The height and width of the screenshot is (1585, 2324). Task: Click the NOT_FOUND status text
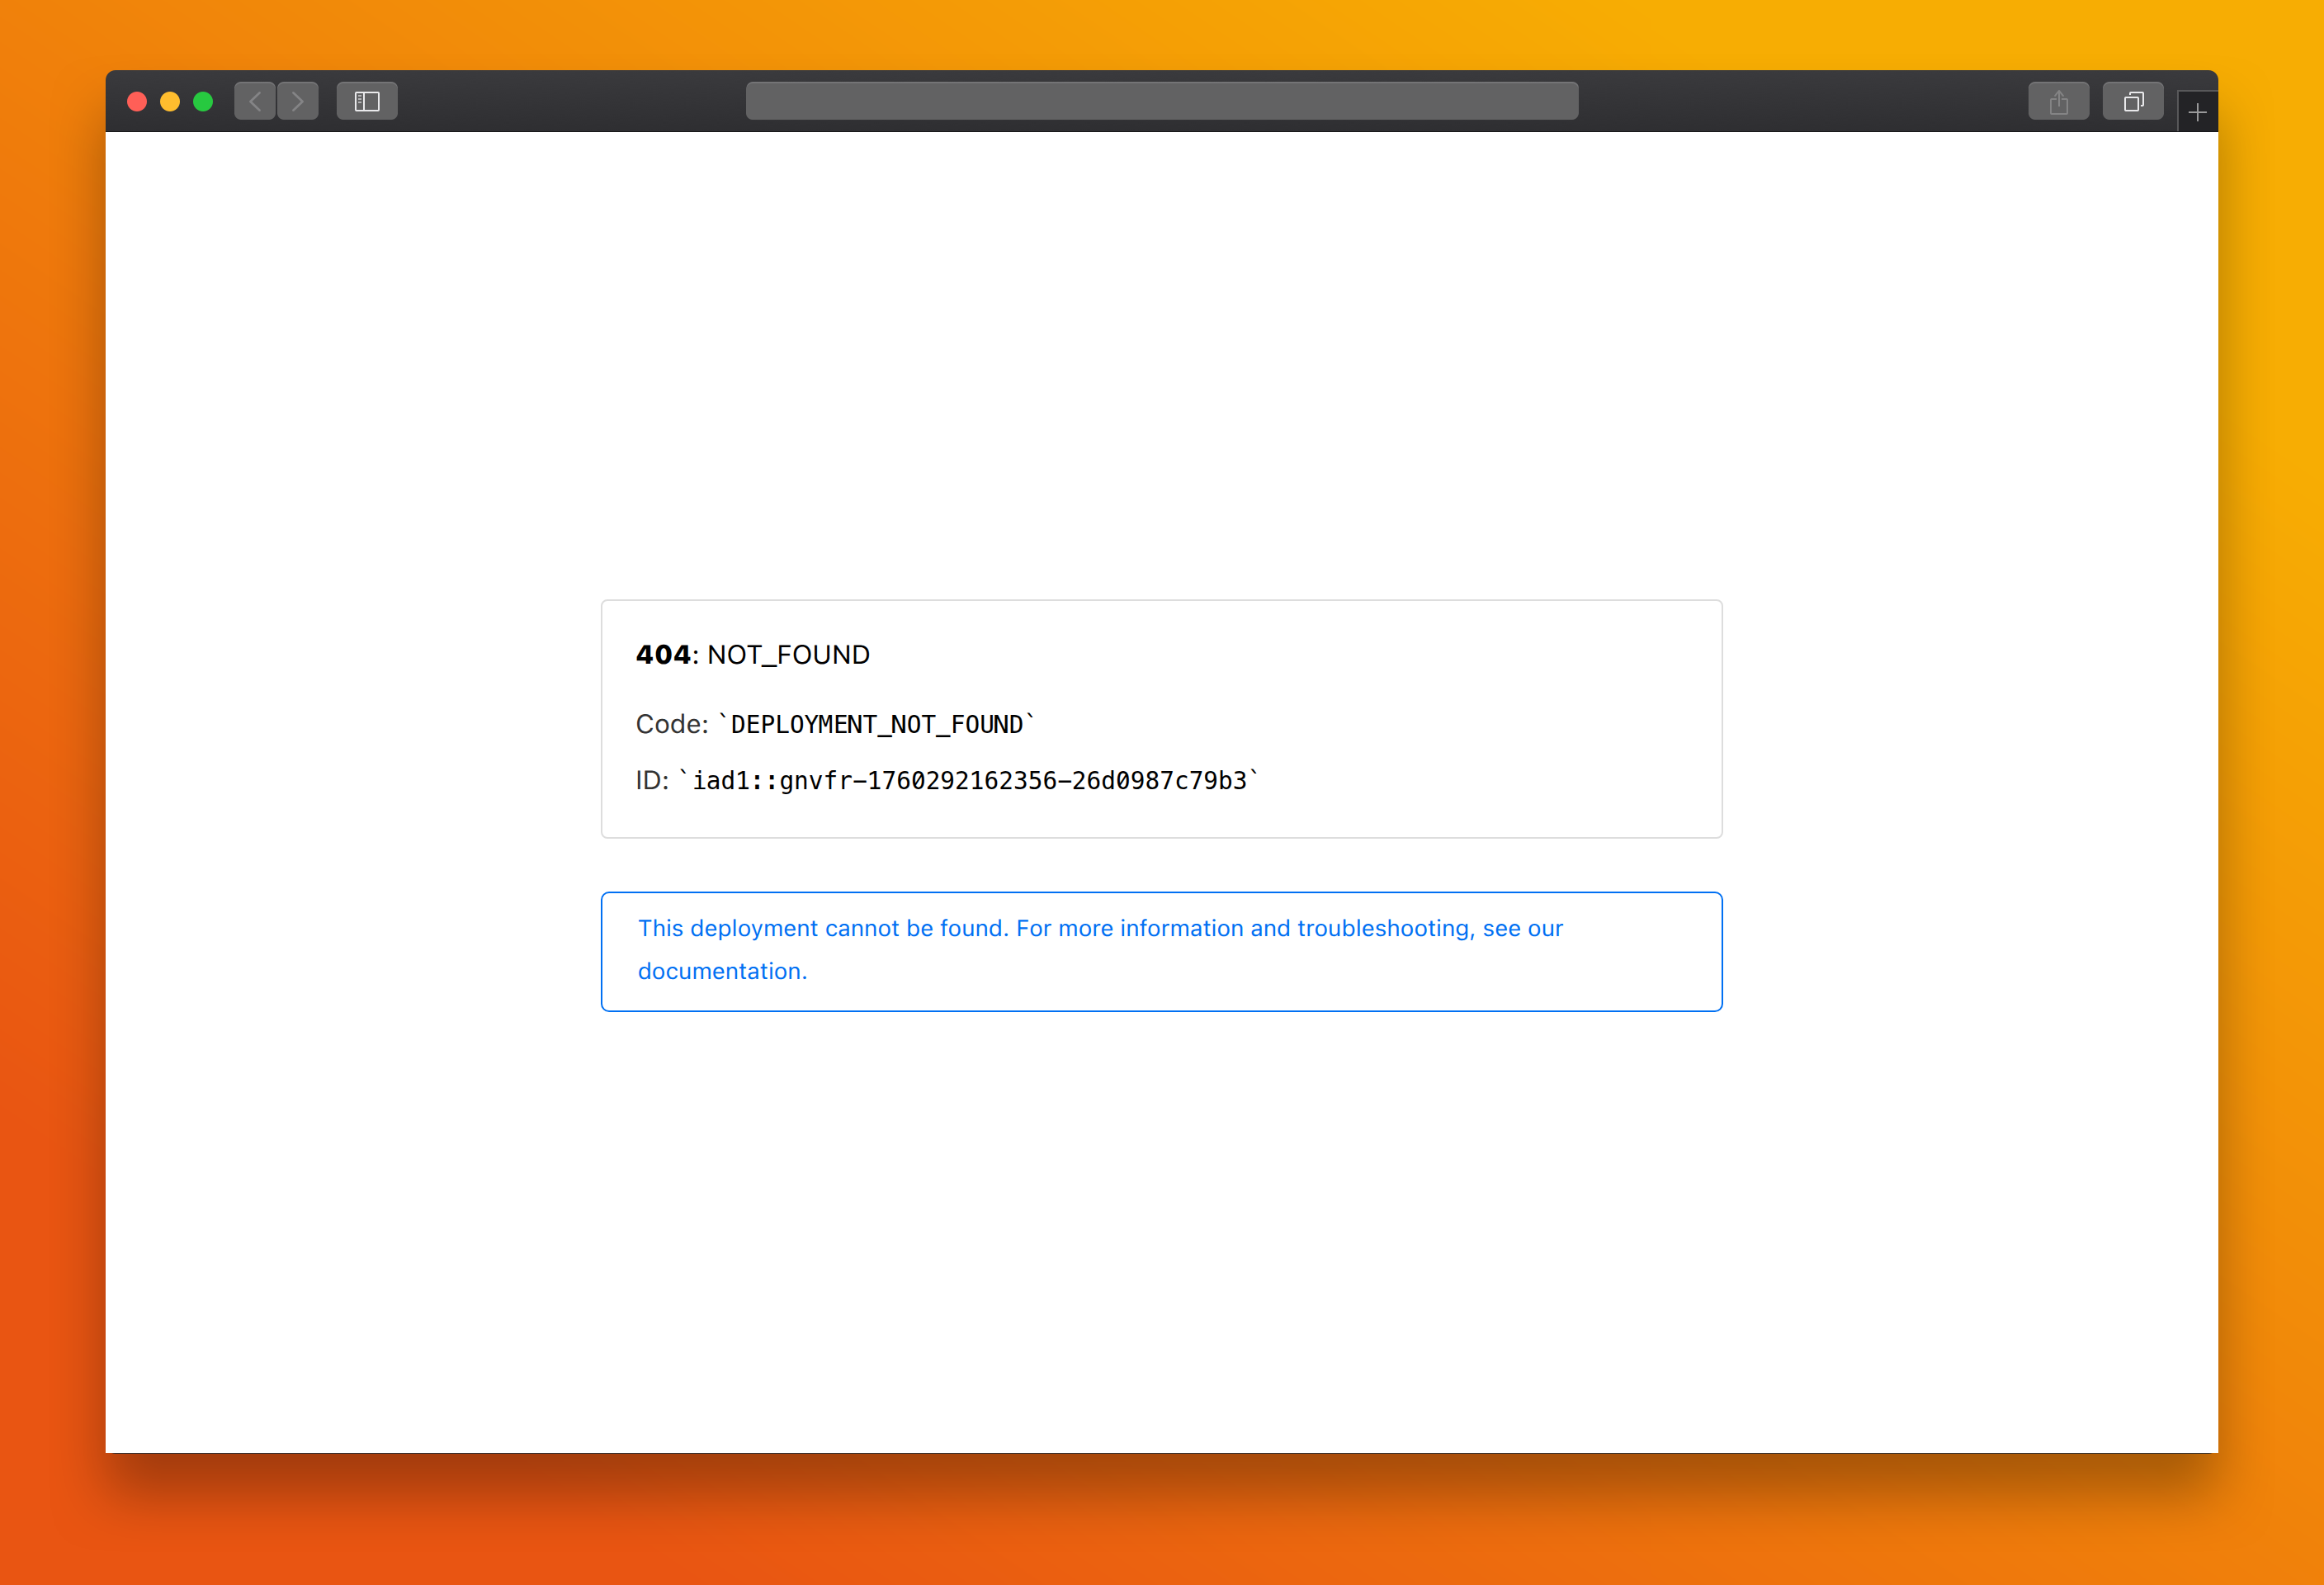pyautogui.click(x=788, y=655)
